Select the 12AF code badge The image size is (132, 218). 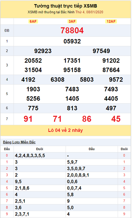(x=111, y=21)
